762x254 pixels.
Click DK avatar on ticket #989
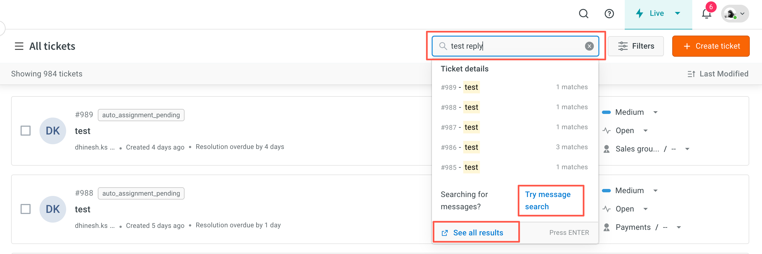coord(53,131)
